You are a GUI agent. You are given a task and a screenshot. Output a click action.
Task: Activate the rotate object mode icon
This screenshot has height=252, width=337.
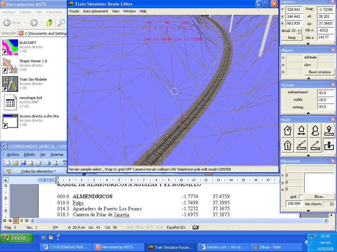[315, 131]
